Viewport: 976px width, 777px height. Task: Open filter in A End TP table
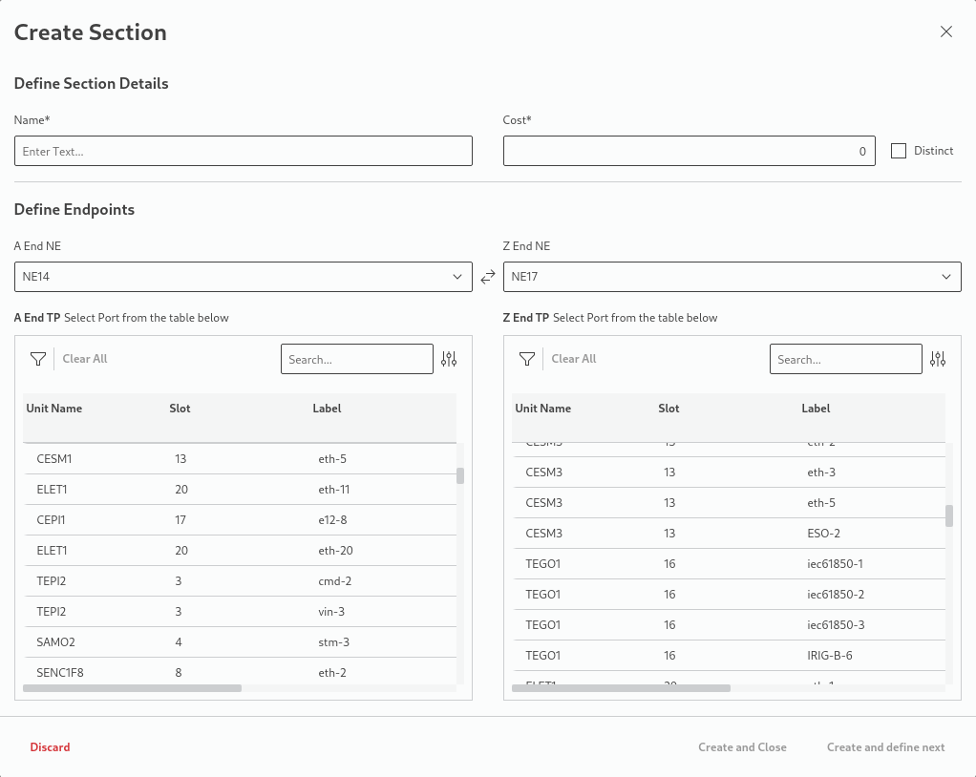tap(38, 359)
